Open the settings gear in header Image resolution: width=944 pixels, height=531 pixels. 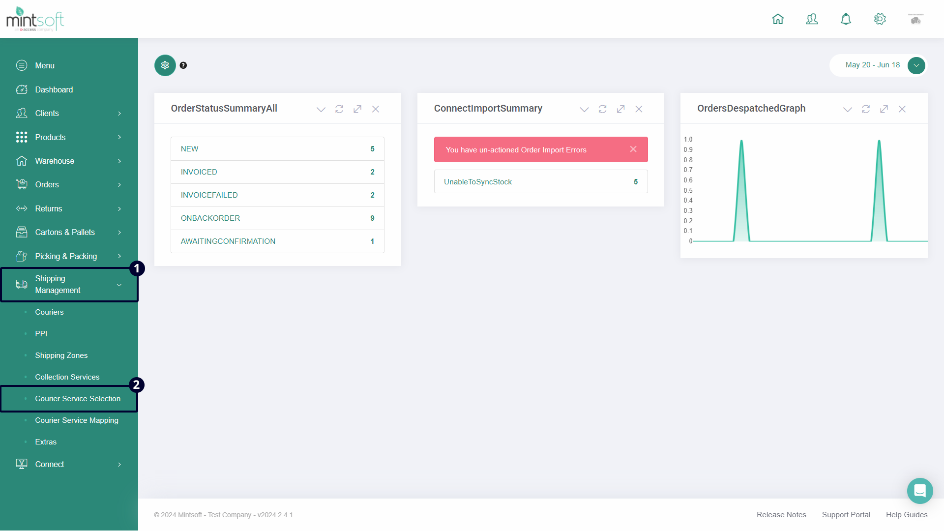[x=880, y=19]
